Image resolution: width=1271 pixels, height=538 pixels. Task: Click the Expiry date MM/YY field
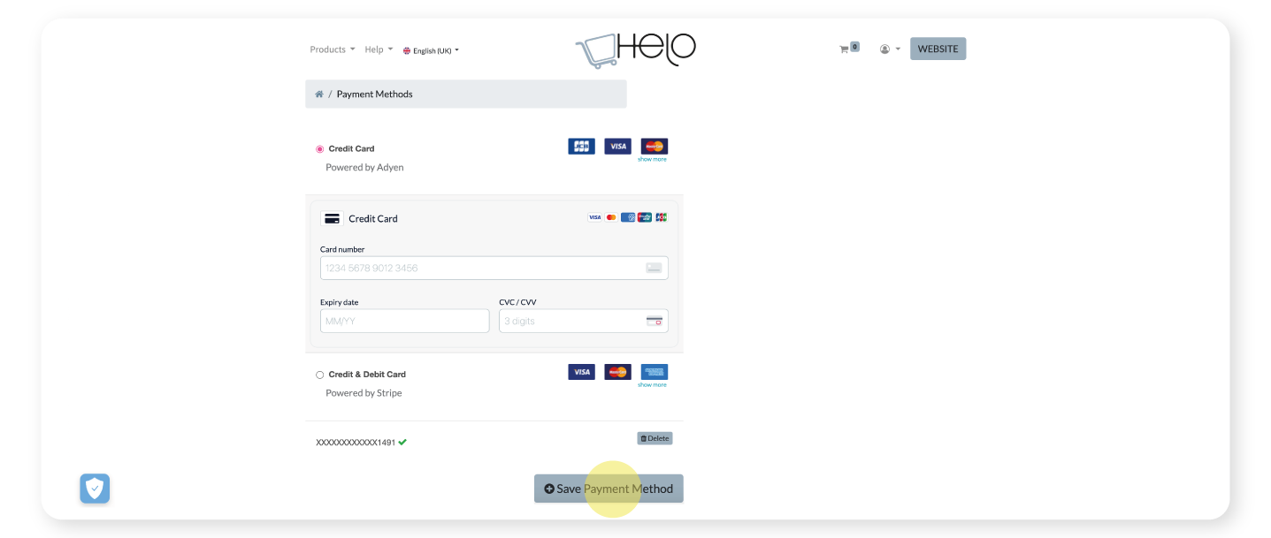click(x=404, y=321)
